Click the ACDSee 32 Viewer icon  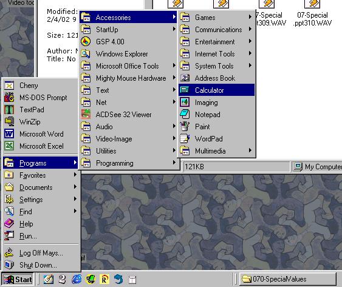click(86, 114)
